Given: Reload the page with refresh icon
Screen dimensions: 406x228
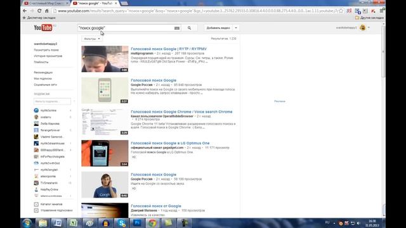Looking at the screenshot, I should click(39, 11).
